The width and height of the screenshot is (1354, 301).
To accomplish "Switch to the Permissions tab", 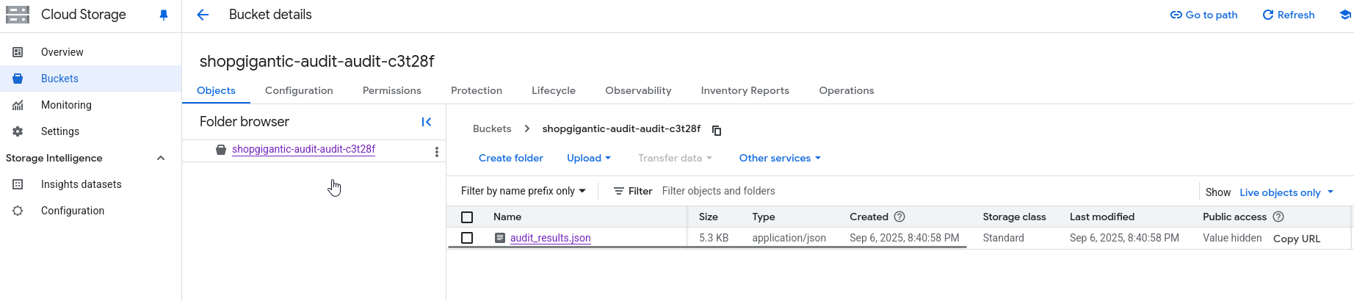I will [392, 90].
